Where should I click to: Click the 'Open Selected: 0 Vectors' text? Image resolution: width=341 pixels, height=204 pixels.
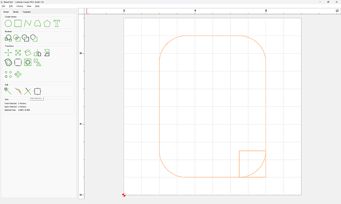(x=15, y=106)
